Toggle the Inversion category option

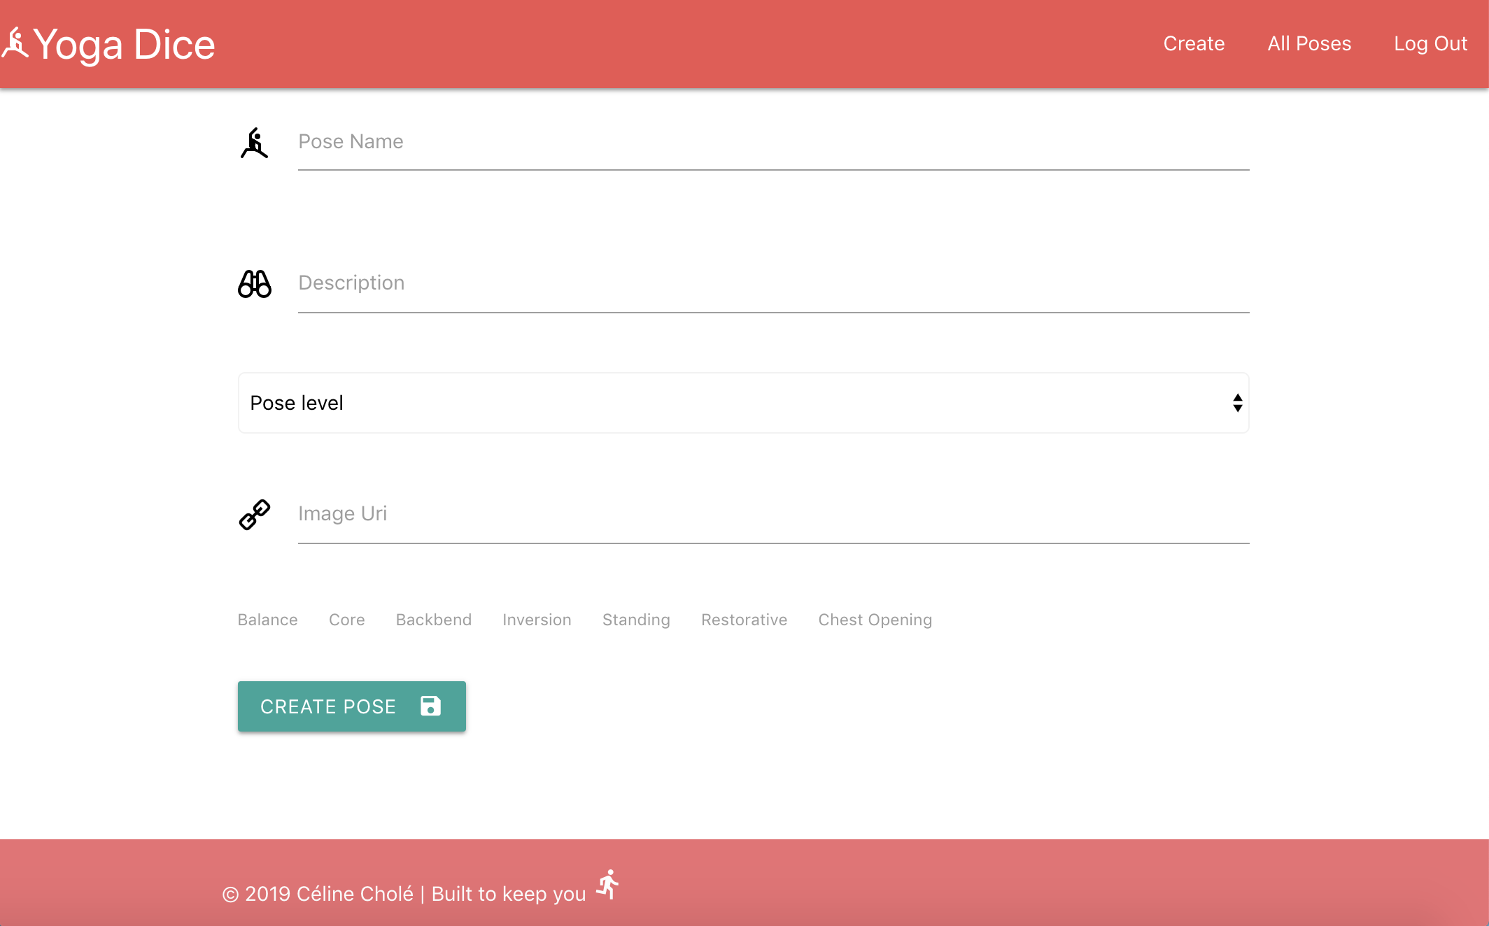tap(537, 620)
